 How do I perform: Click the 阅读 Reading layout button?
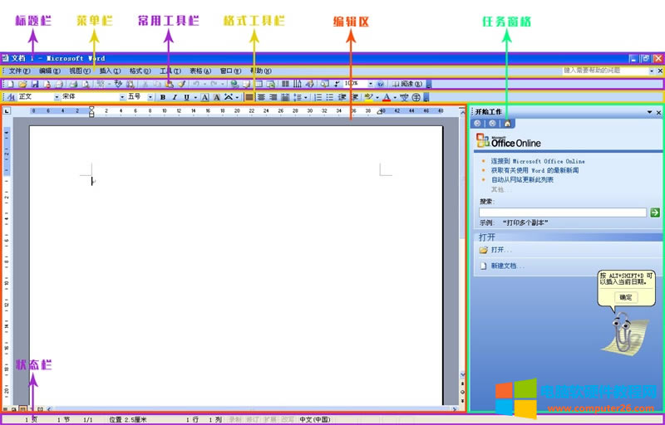click(x=407, y=84)
